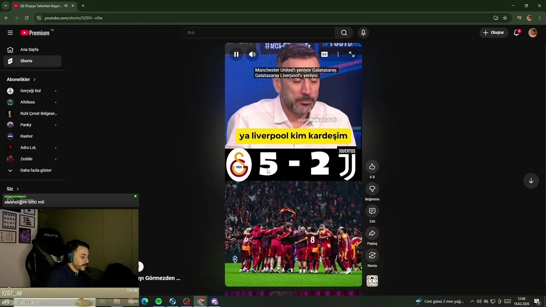Screen dimensions: 546x307
Task: Open the Chrome profile avatar
Action: pyautogui.click(x=529, y=18)
